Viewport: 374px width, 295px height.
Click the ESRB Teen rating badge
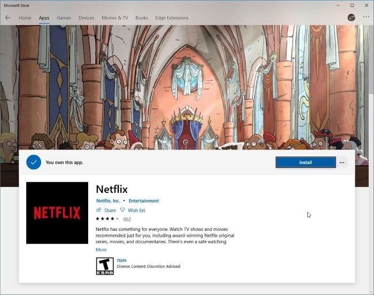click(x=105, y=266)
